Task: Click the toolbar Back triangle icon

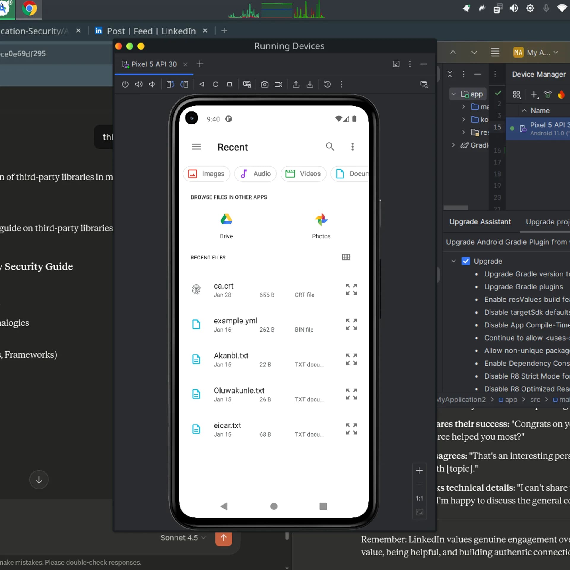Action: coord(202,84)
